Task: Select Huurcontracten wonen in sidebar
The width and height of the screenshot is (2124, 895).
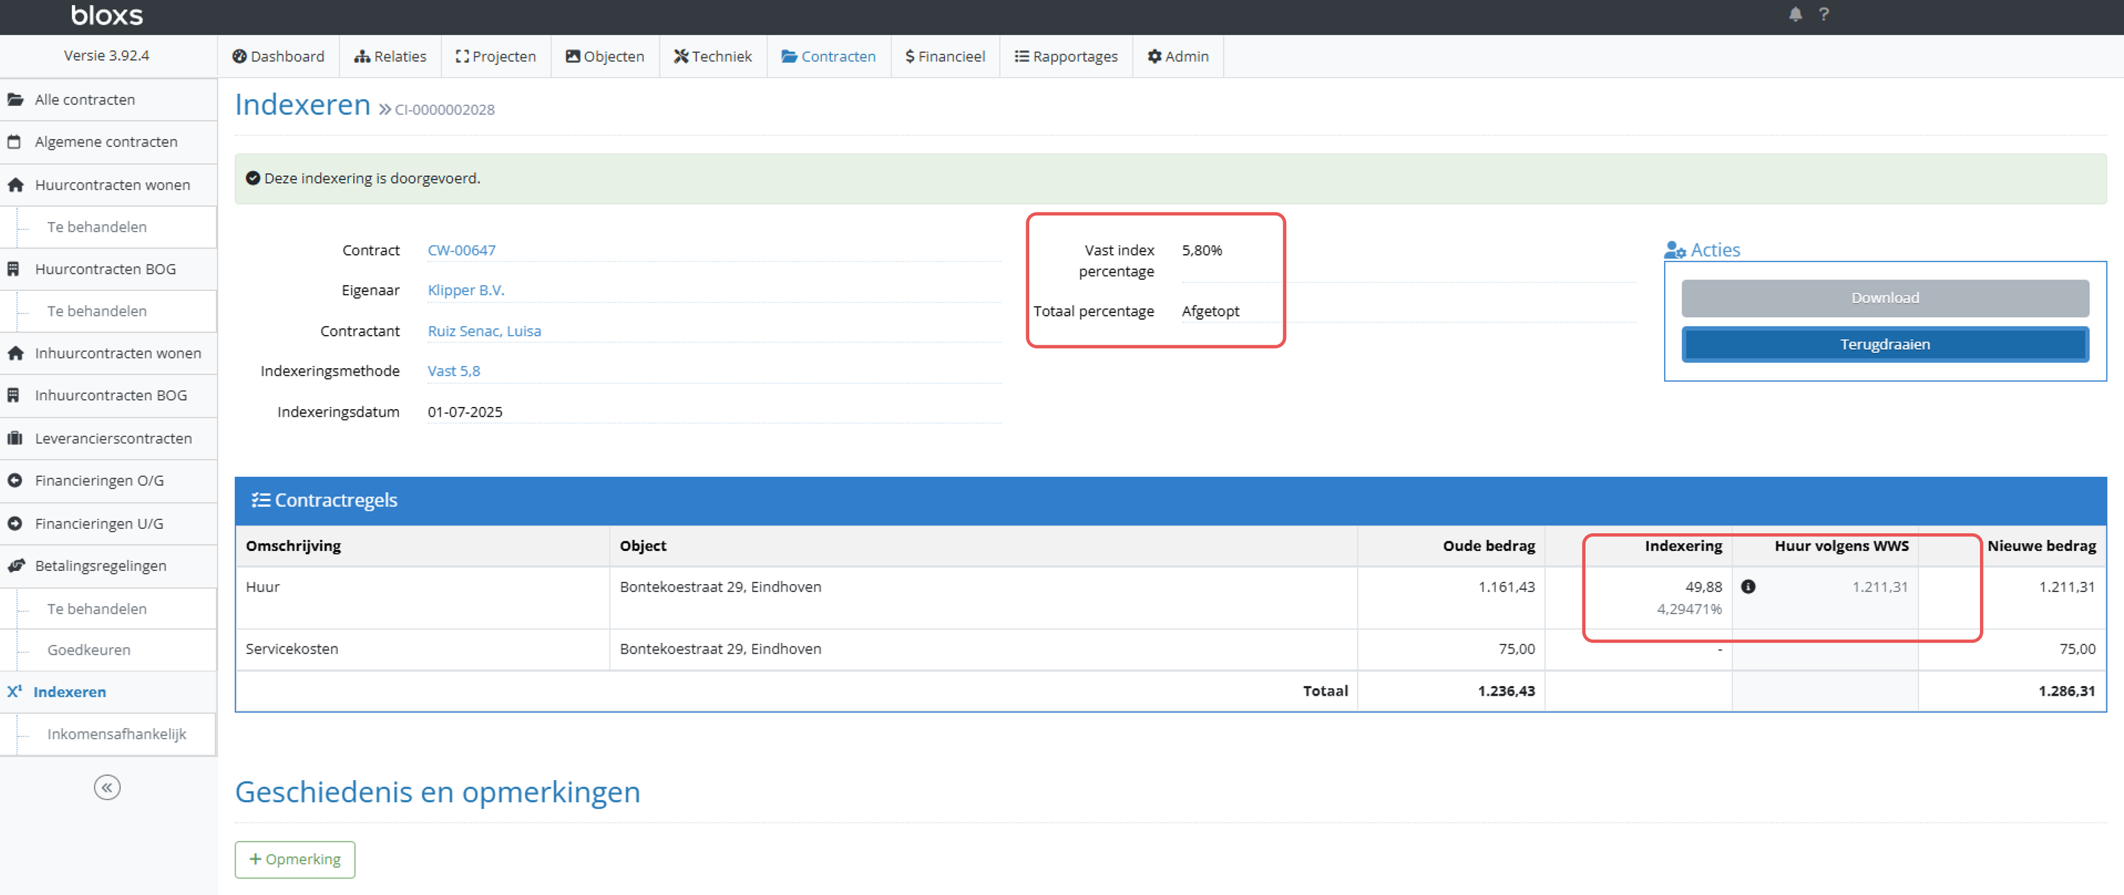Action: (108, 185)
